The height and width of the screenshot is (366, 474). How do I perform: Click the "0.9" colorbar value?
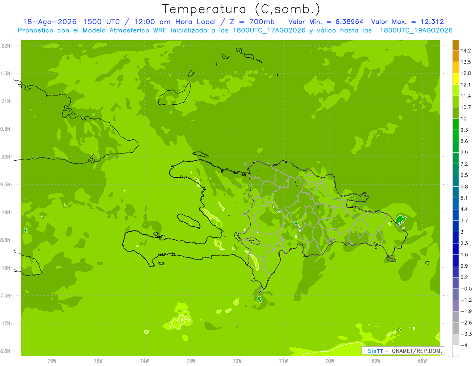pyautogui.click(x=465, y=266)
